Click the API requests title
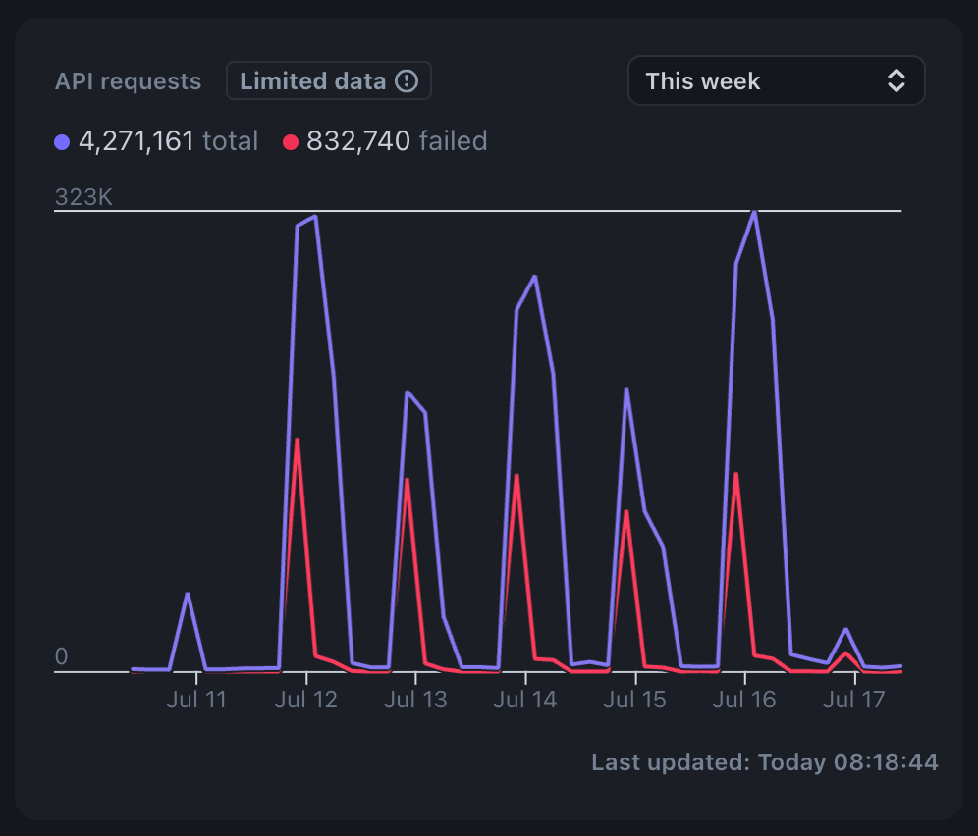This screenshot has width=978, height=836. tap(128, 81)
